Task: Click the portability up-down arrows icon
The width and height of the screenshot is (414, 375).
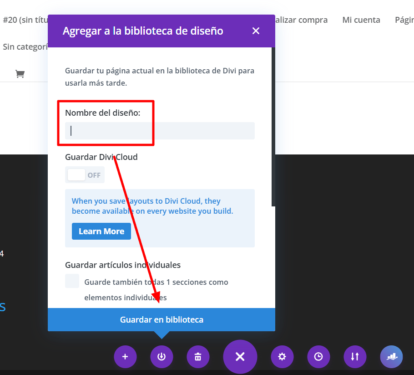Action: coord(355,356)
